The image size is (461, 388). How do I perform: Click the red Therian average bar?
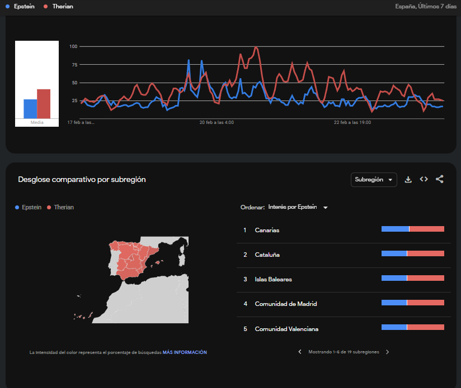[44, 103]
